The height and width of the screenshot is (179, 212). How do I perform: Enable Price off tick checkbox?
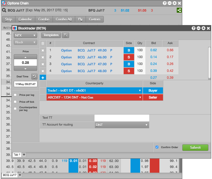[15, 102]
